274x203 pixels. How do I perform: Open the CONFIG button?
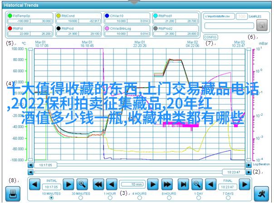[x=210, y=37]
